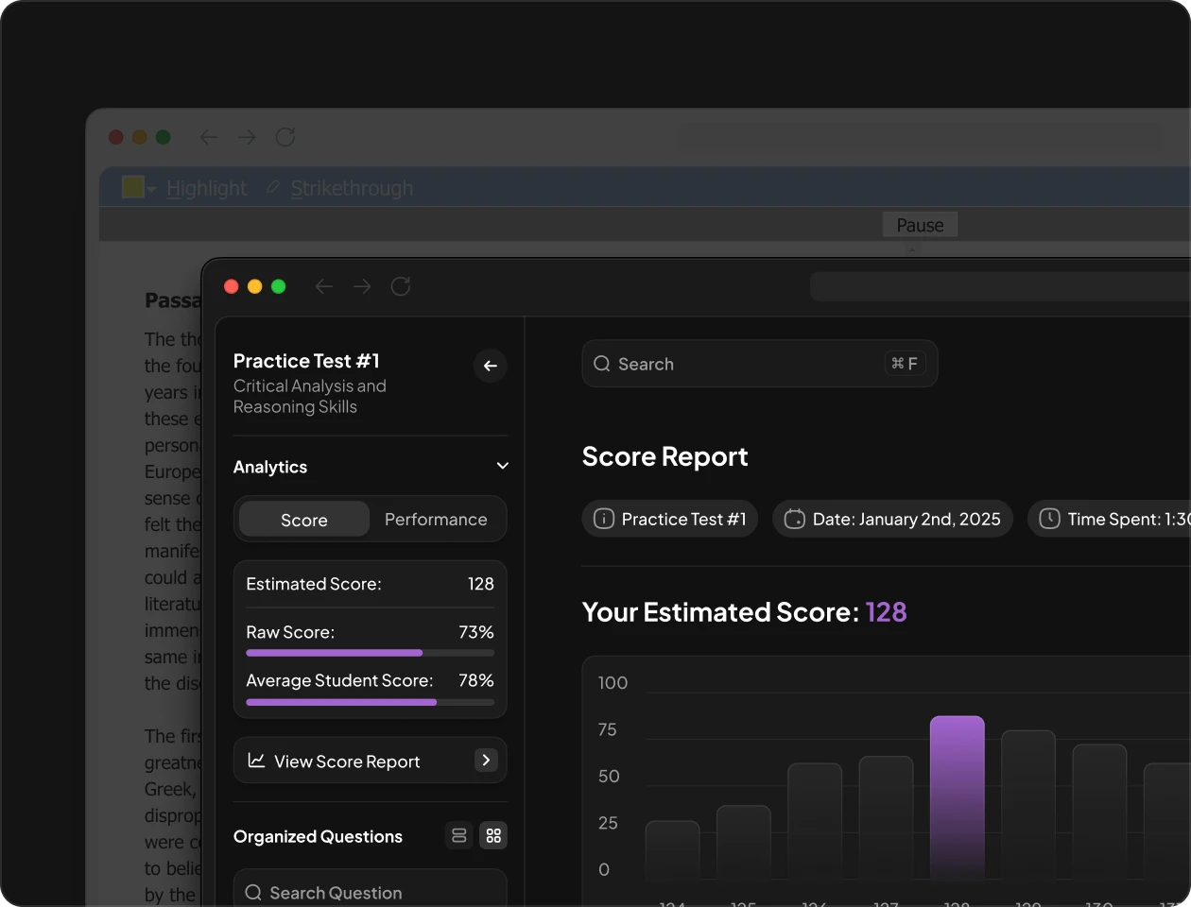Image resolution: width=1191 pixels, height=907 pixels.
Task: Click the yellow highlight color swatch
Action: pyautogui.click(x=132, y=187)
